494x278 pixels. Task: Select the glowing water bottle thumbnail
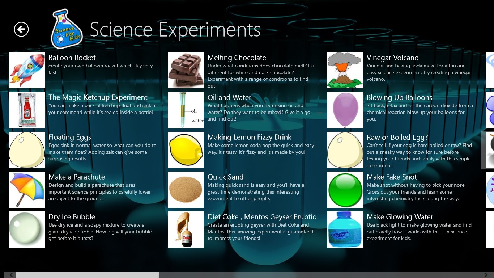[x=345, y=229]
